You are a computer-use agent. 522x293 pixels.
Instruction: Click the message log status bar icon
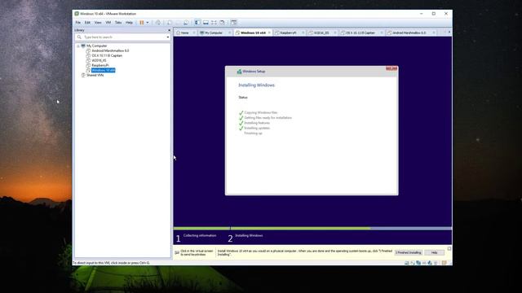444,263
